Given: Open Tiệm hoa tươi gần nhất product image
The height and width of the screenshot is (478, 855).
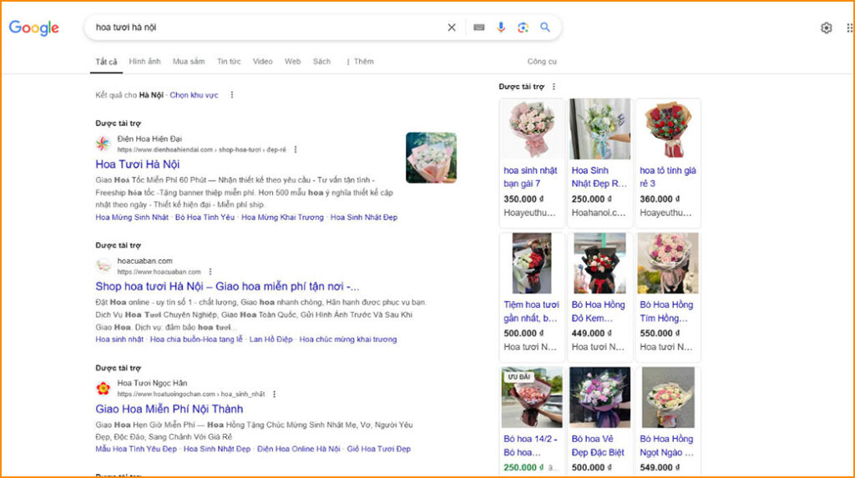Looking at the screenshot, I should (x=532, y=264).
